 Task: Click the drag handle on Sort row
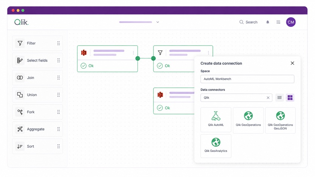point(58,146)
